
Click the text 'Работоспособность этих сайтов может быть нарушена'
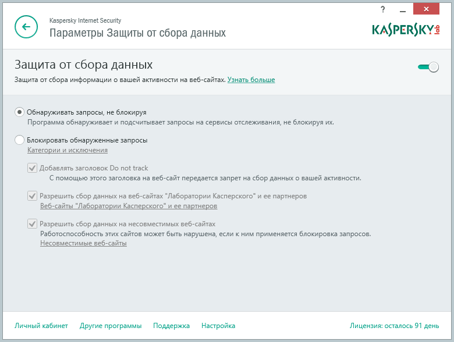point(128,234)
